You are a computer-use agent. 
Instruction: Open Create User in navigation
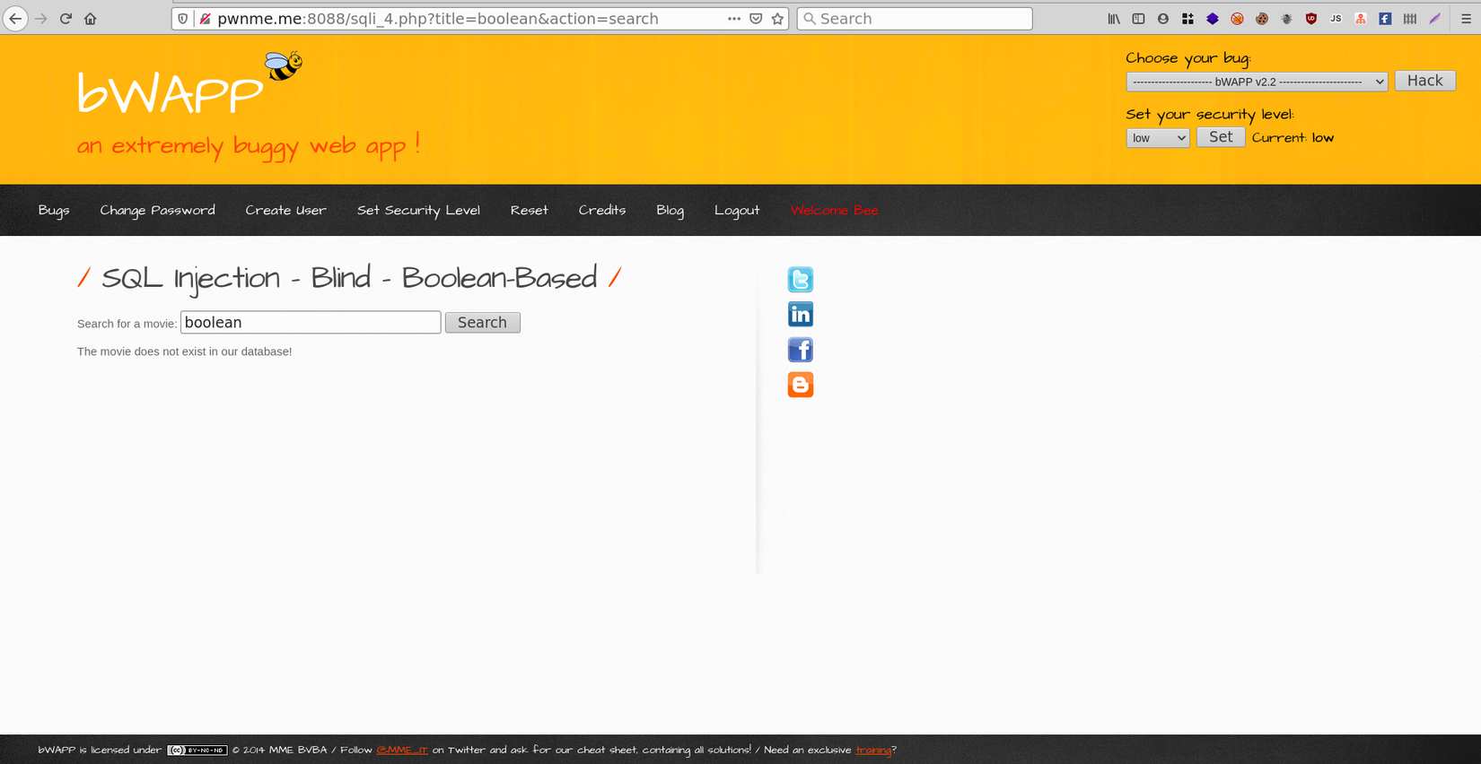(286, 211)
